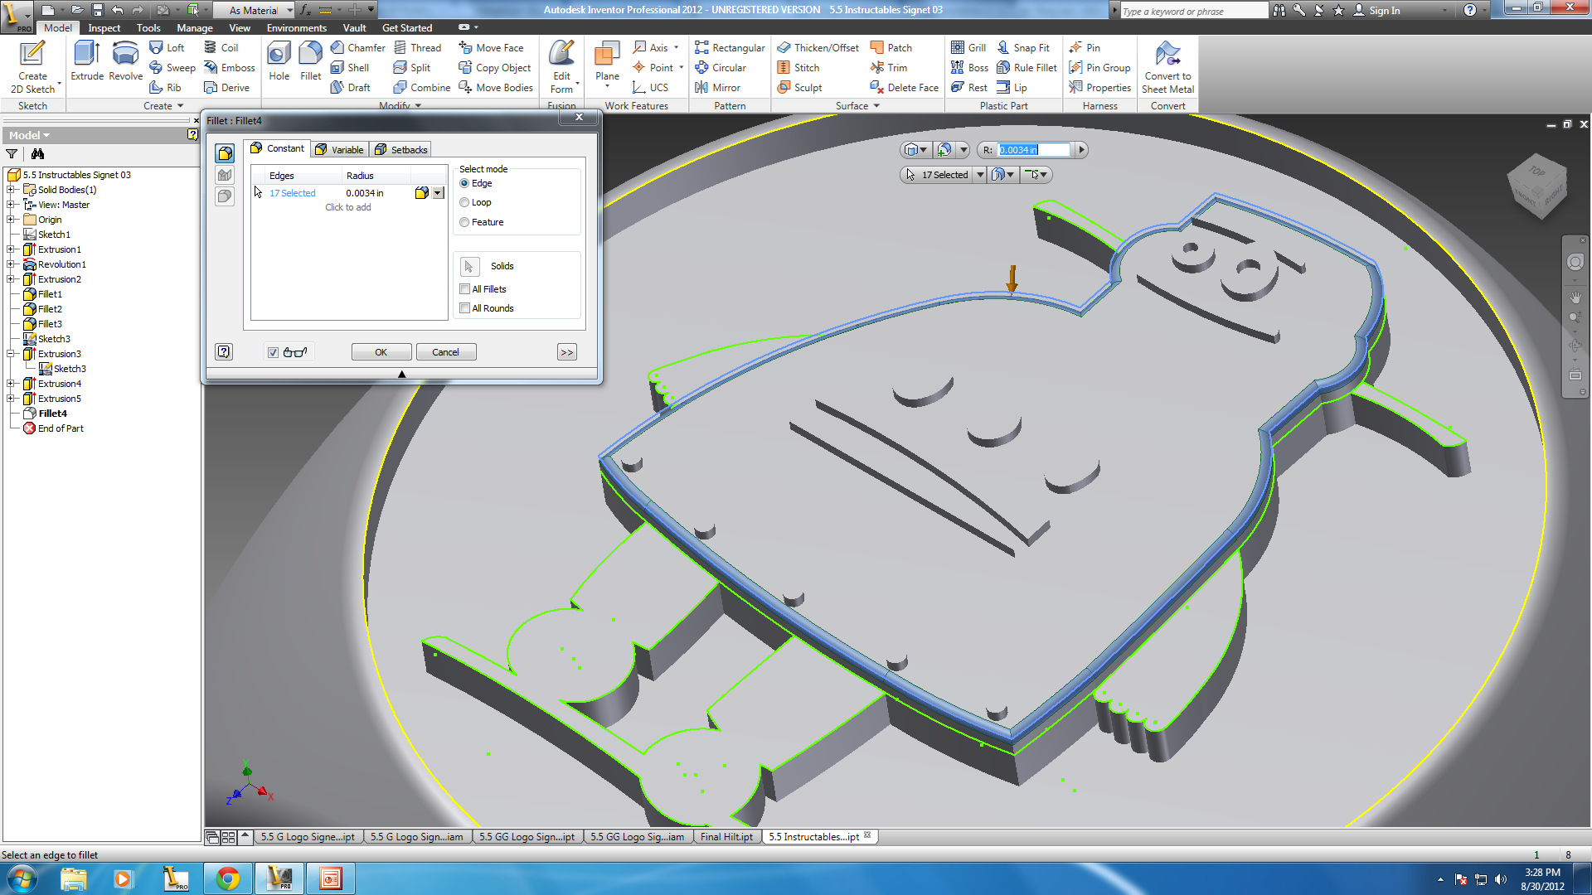
Task: Select the Thicken/Offset tool
Action: click(x=818, y=48)
